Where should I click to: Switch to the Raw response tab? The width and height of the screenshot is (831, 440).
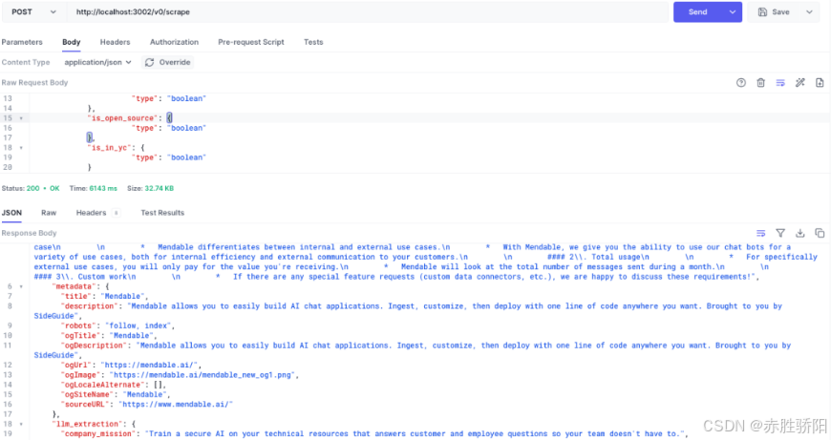(49, 212)
